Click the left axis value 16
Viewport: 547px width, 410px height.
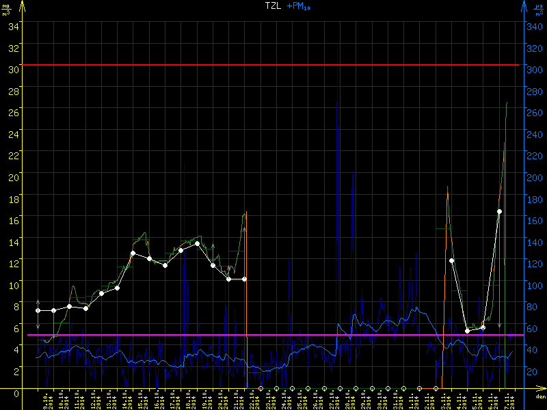tap(12, 219)
